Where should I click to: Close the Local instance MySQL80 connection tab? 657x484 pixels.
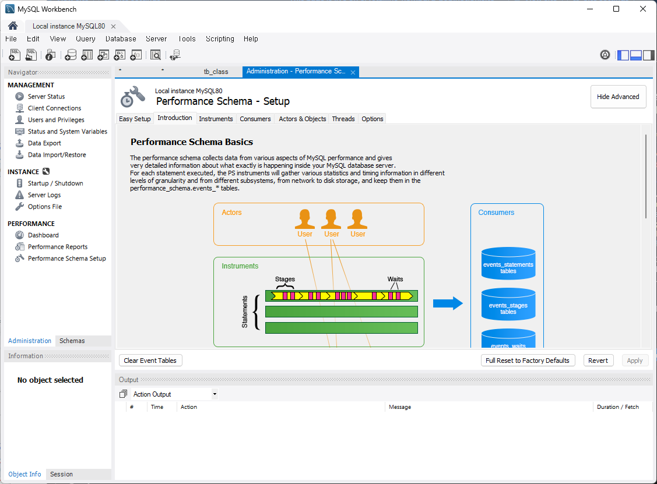[x=113, y=26]
